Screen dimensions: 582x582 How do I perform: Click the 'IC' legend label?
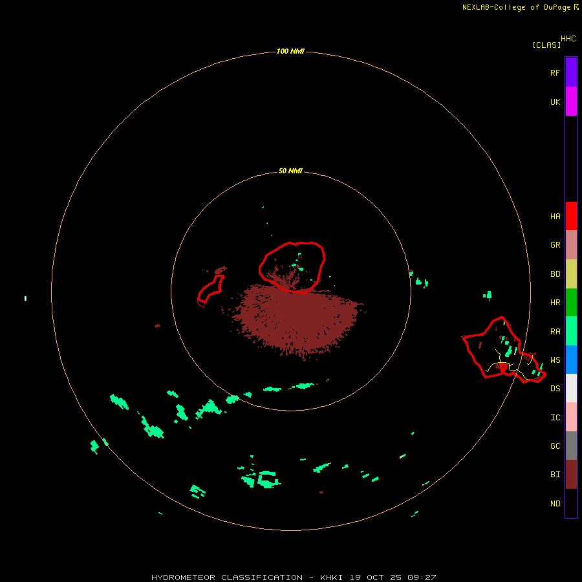tap(555, 418)
